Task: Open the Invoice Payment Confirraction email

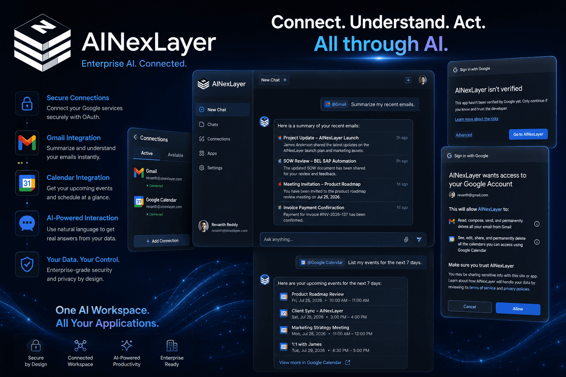Action: click(x=343, y=214)
